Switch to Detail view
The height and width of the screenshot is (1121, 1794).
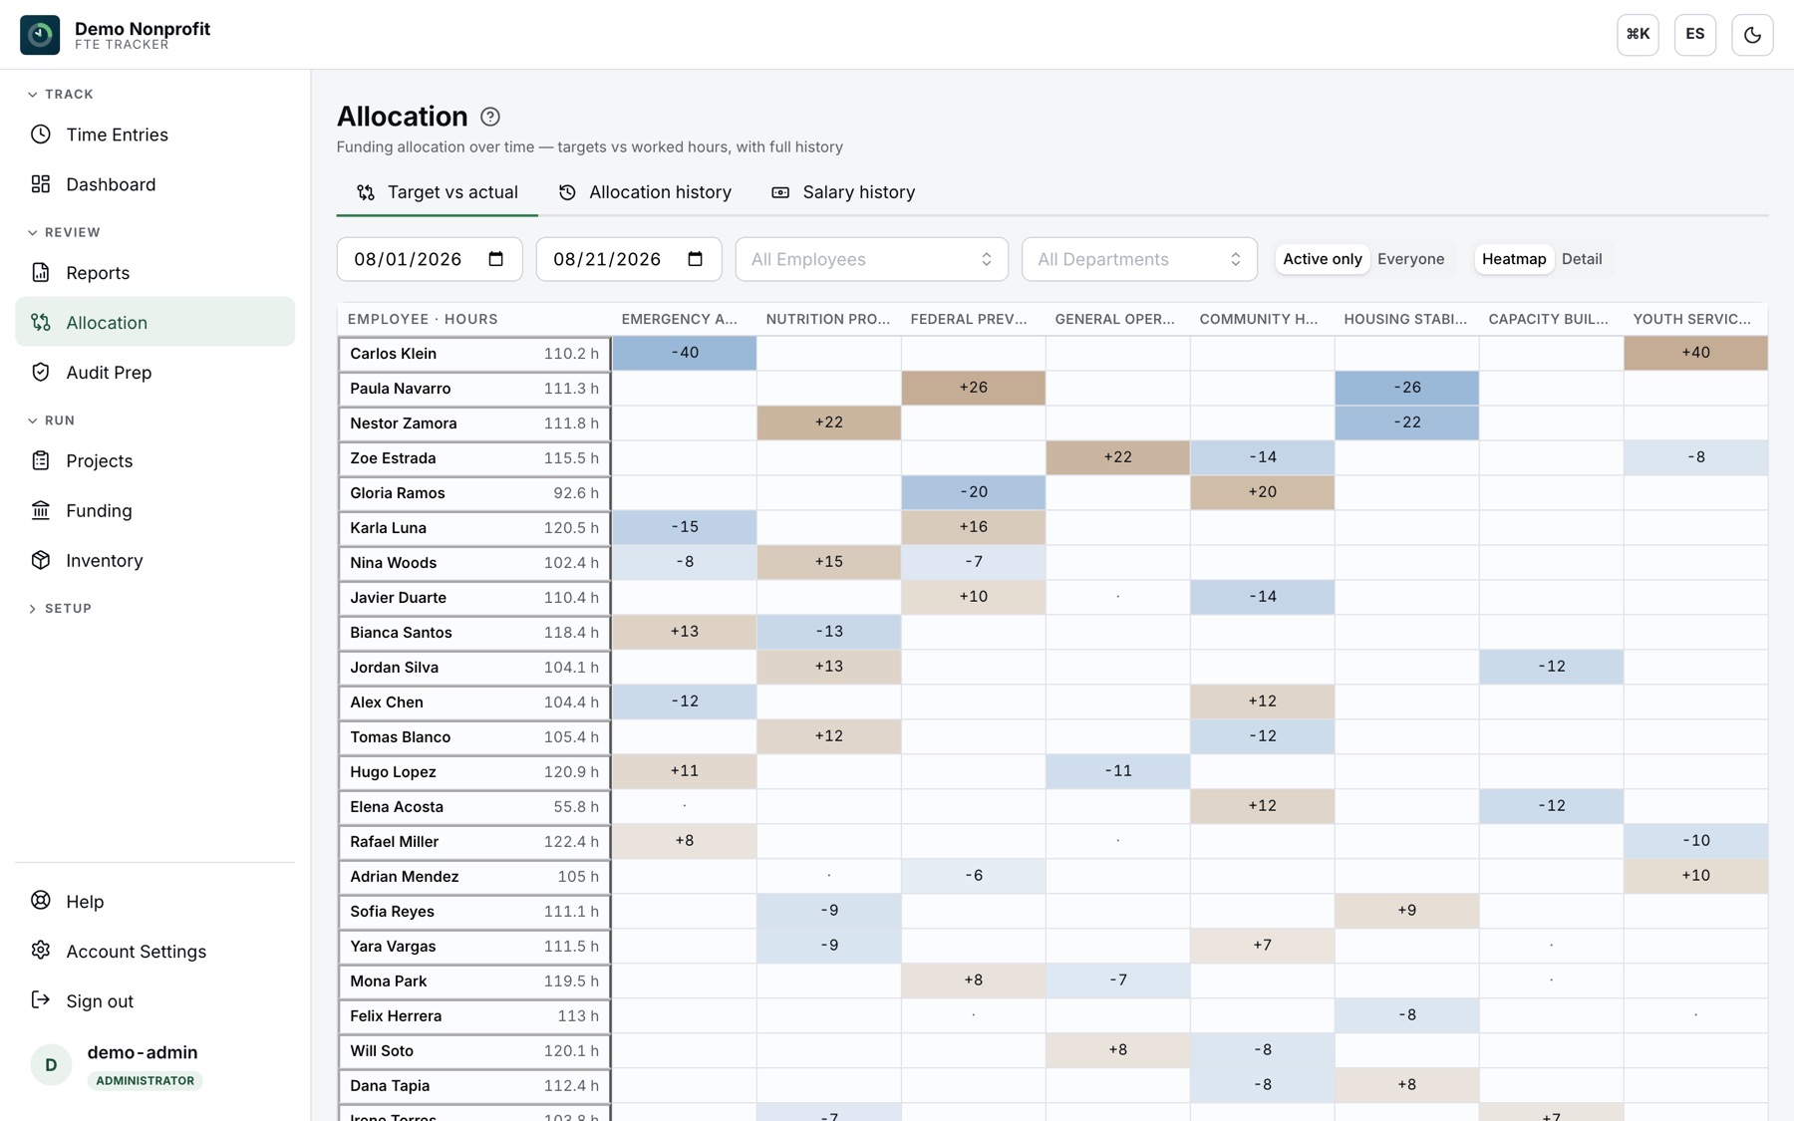click(1582, 259)
